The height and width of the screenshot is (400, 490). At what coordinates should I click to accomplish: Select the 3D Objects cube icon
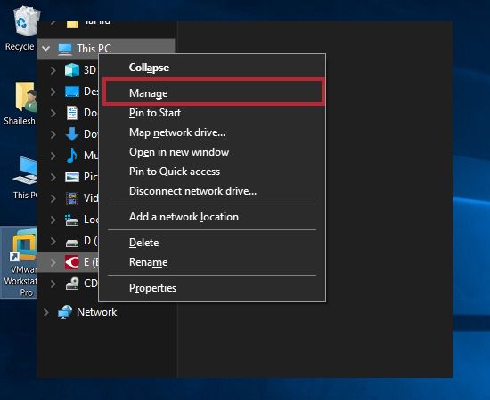[x=72, y=70]
